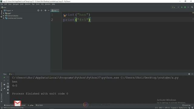
Task: Clear console output with the trash icon
Action: 8,93
